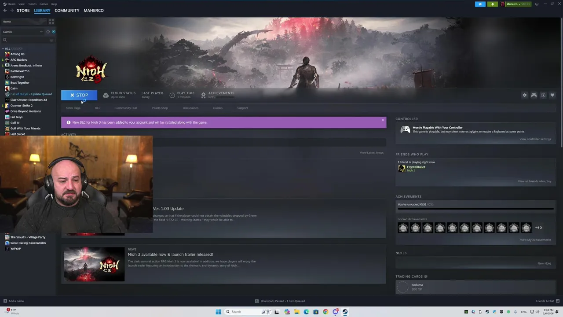Click the achievements progress bar

point(475,209)
